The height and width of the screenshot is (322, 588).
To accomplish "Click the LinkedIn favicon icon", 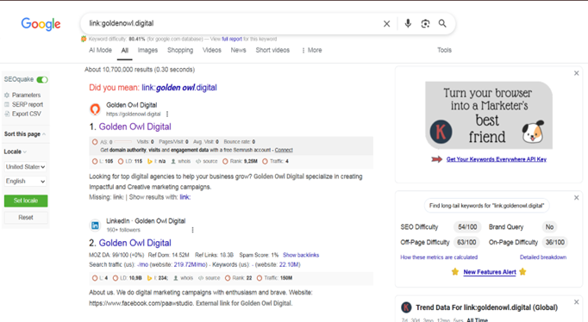I will [95, 226].
